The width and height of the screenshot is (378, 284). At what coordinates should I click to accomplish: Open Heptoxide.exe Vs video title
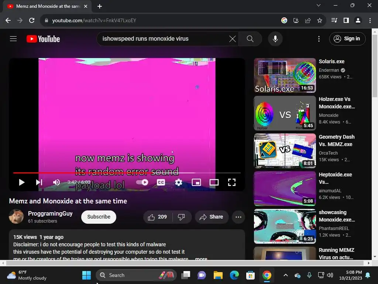(x=335, y=178)
